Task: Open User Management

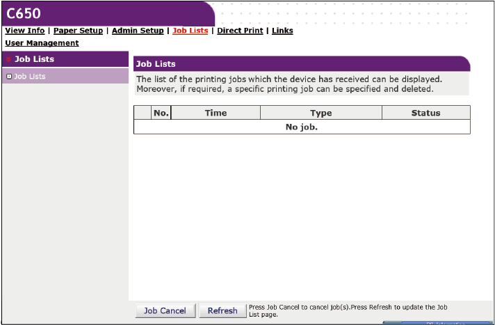Action: click(x=42, y=43)
